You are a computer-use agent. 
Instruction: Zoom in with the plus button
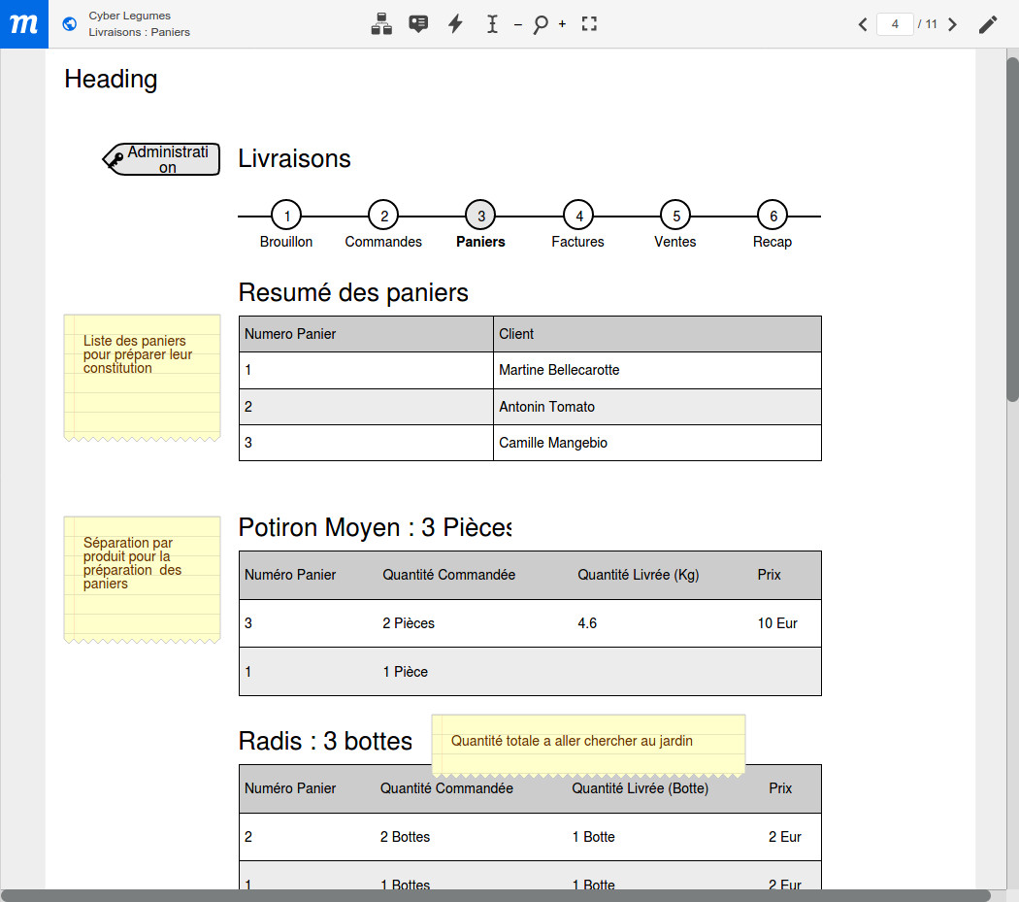562,24
